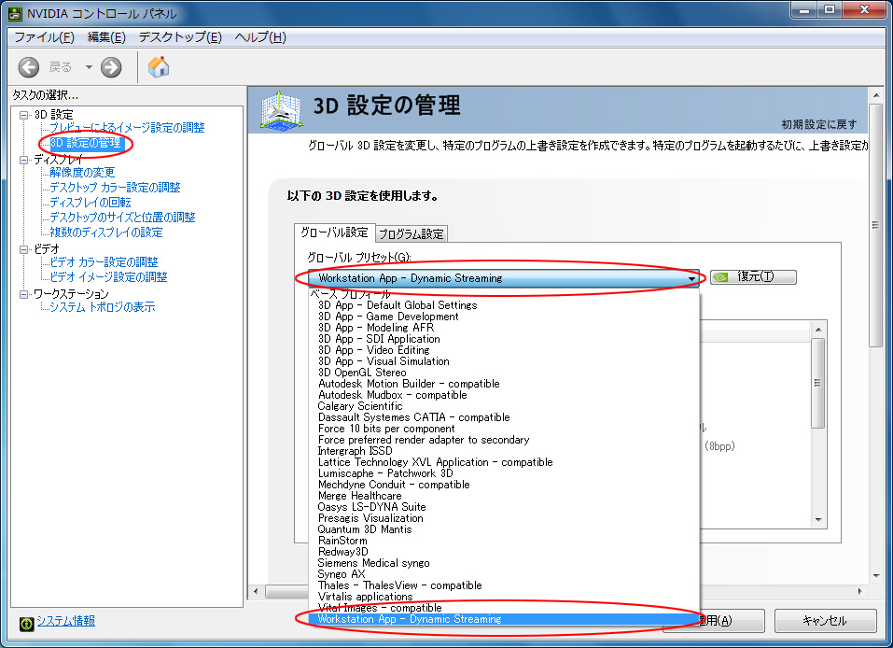Screen dimensions: 893x648
Task: Click the 復元(T) restore button
Action: pos(753,277)
